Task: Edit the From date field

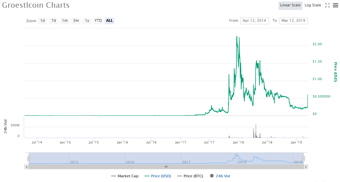Action: [x=254, y=20]
